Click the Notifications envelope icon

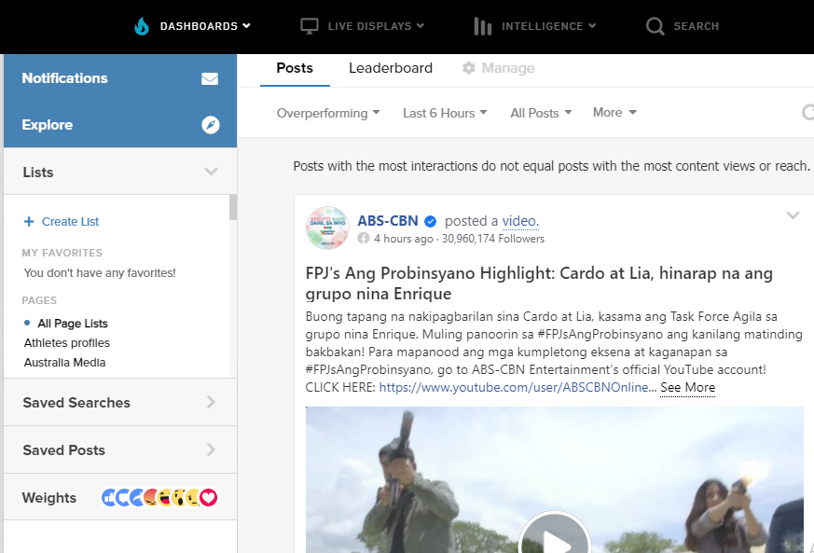(210, 78)
